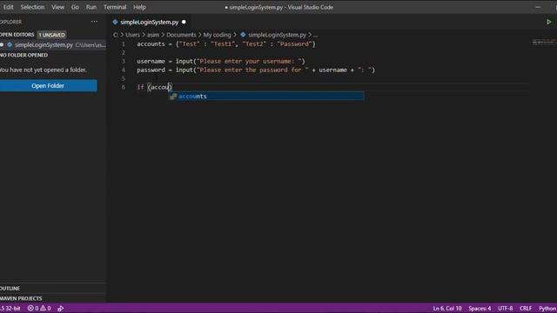
Task: Place cursor on the accounts dictionary line
Action: click(226, 44)
